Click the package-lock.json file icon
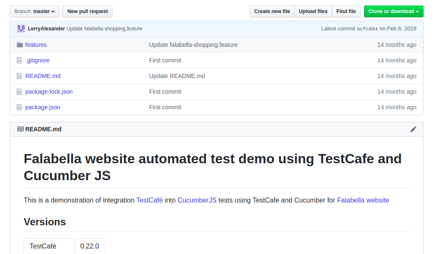Screen dimensions: 443x254 click(19, 92)
